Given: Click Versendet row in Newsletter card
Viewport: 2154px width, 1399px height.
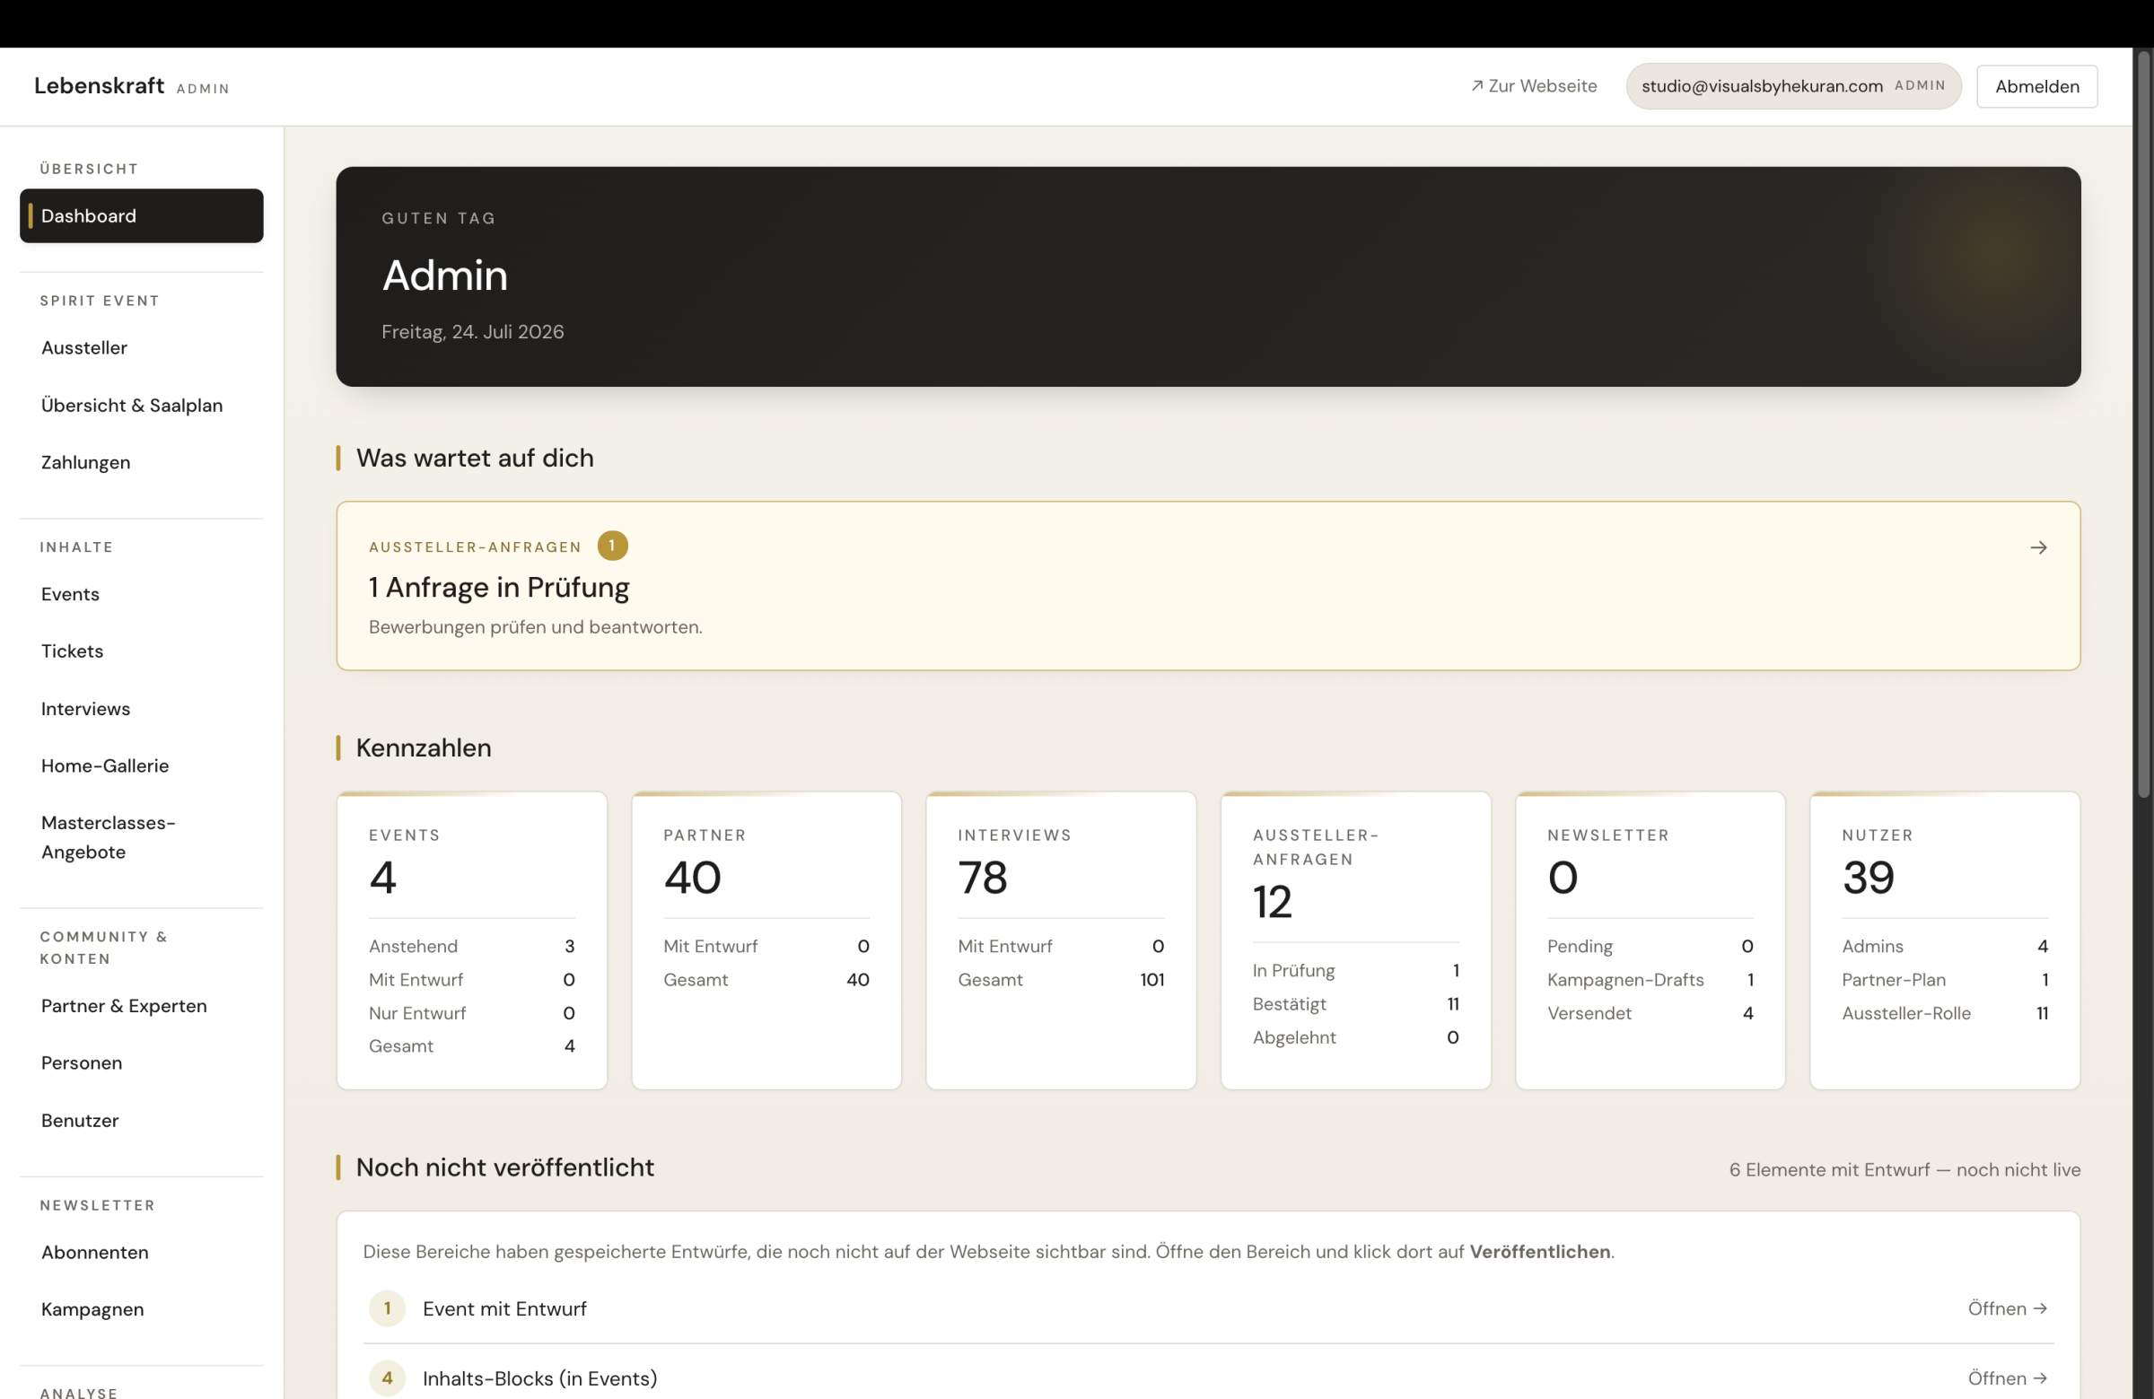Looking at the screenshot, I should [x=1650, y=1013].
